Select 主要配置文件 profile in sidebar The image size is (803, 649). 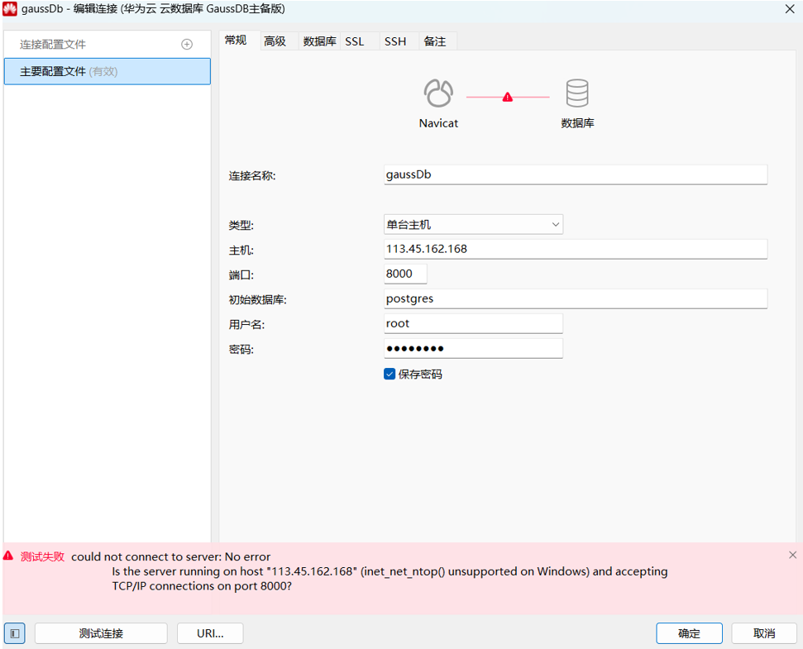(107, 72)
